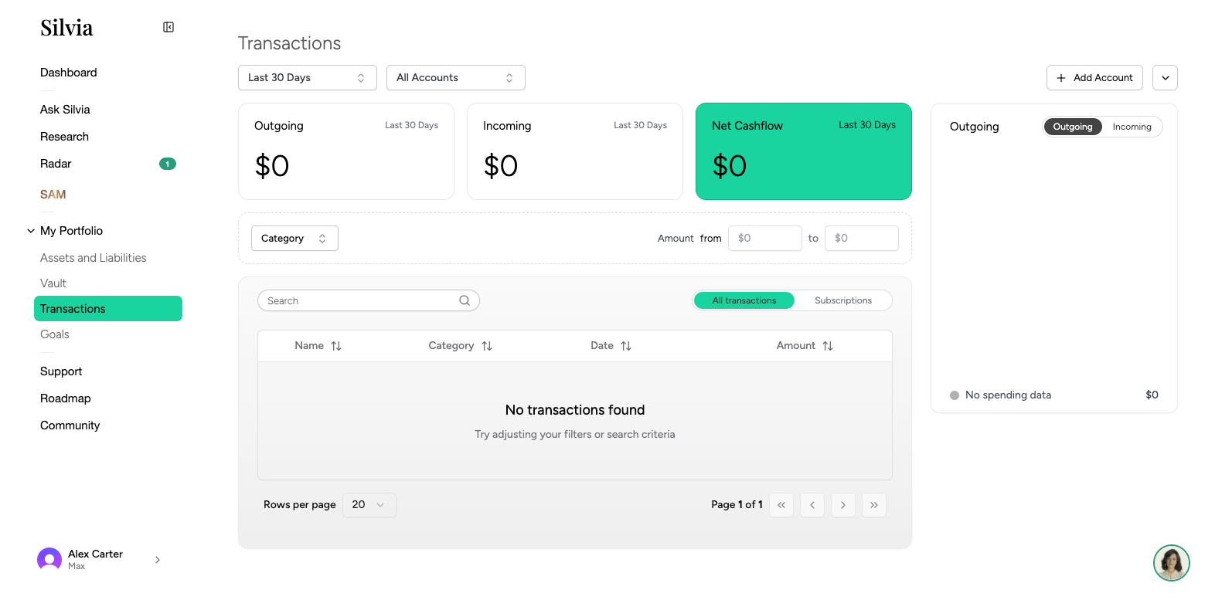Select Transactions in the sidebar

coord(108,309)
